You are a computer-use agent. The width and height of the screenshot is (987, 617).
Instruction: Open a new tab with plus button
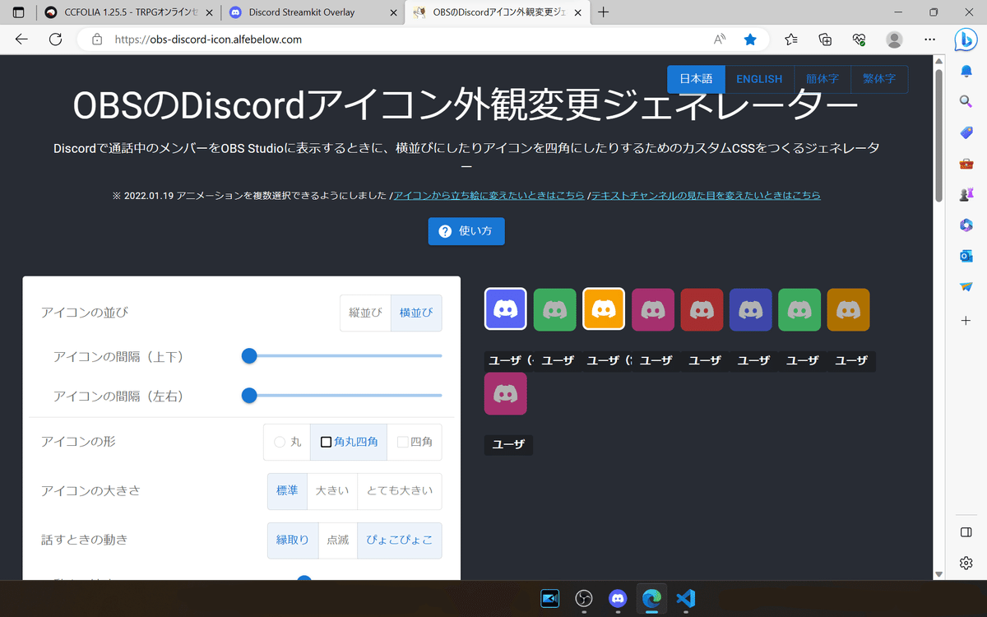click(x=604, y=12)
